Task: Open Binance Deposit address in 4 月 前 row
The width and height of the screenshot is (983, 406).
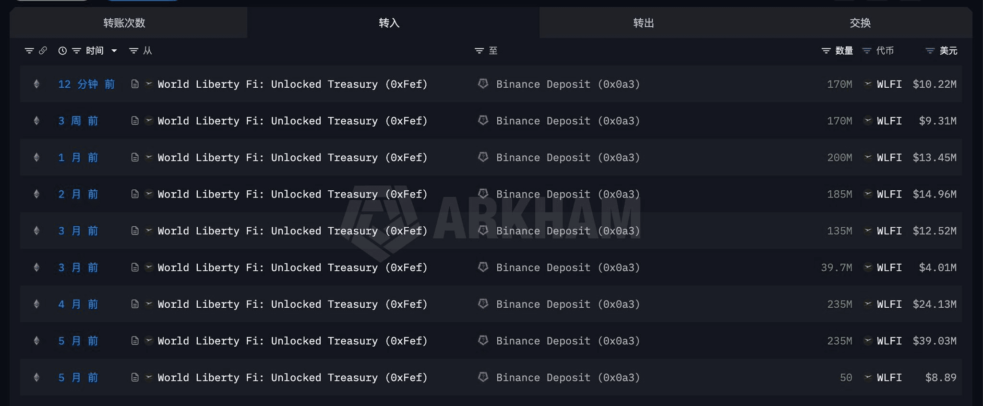Action: click(x=568, y=304)
